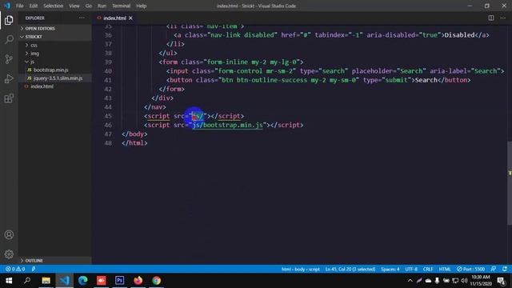The width and height of the screenshot is (512, 288).
Task: Click Spaces: 4 indentation setting
Action: (x=390, y=269)
